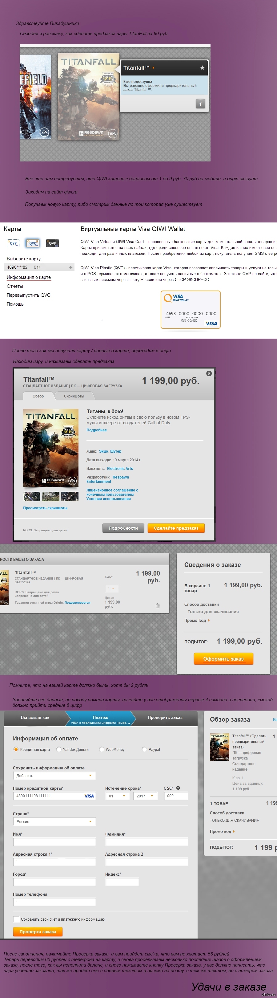
Task: Click the star icon in the Titanfall tooltip header
Action: (x=202, y=68)
